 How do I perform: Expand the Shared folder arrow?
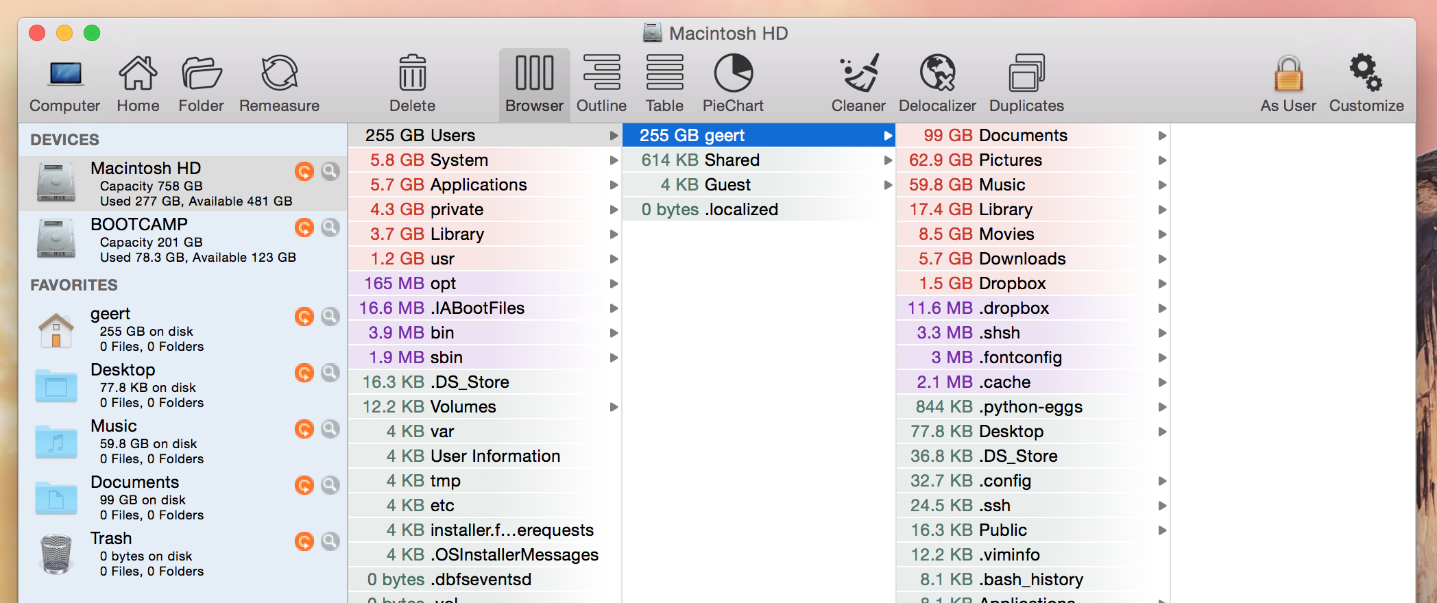coord(888,160)
